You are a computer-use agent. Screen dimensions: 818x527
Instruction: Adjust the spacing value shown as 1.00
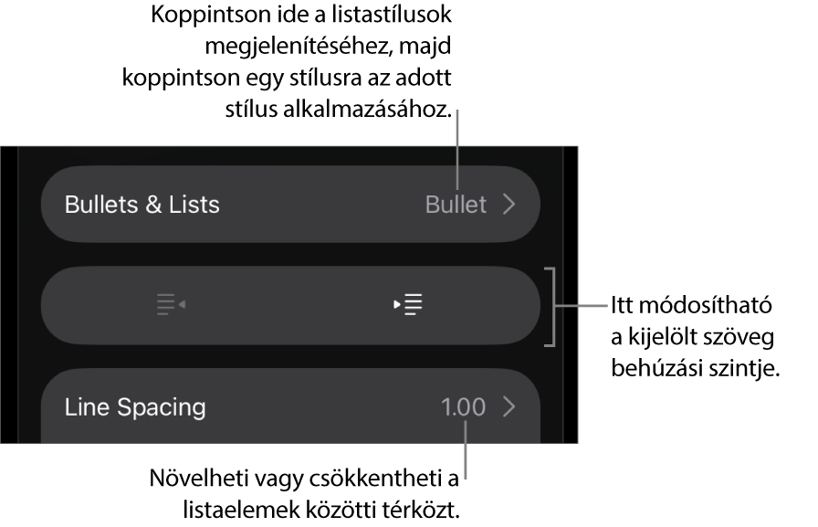463,407
